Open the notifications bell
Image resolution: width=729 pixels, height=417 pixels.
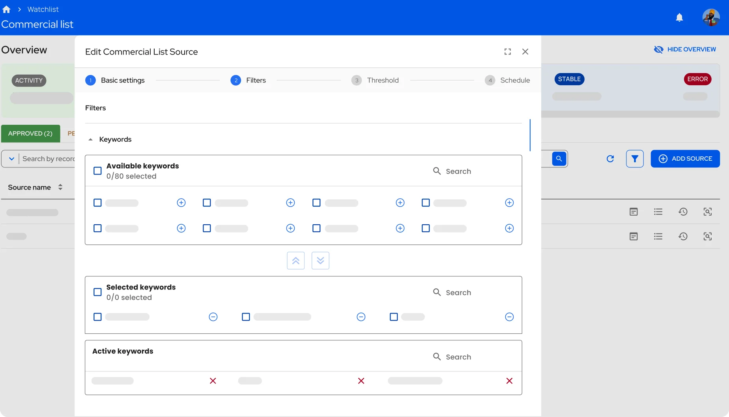679,17
